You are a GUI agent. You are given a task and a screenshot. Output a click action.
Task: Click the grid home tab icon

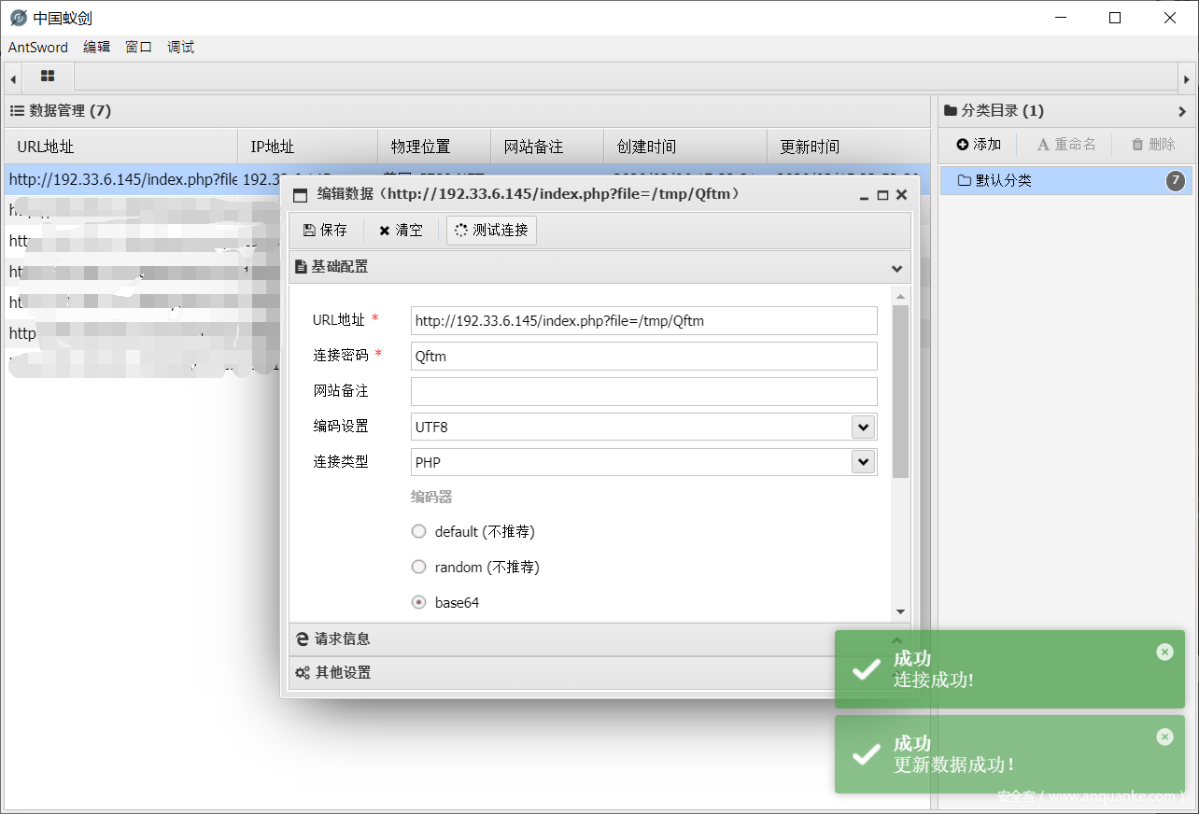click(x=48, y=77)
